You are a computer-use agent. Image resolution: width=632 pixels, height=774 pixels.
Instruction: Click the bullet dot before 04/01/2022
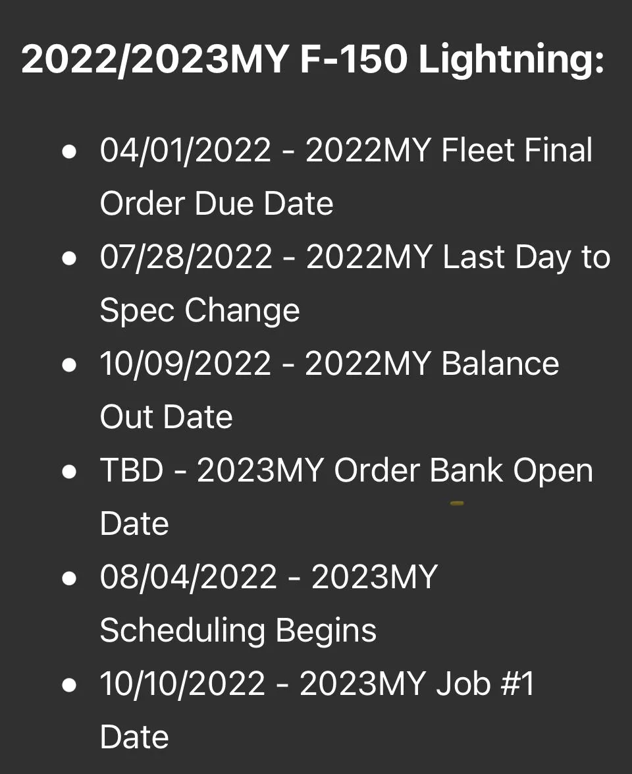[68, 151]
